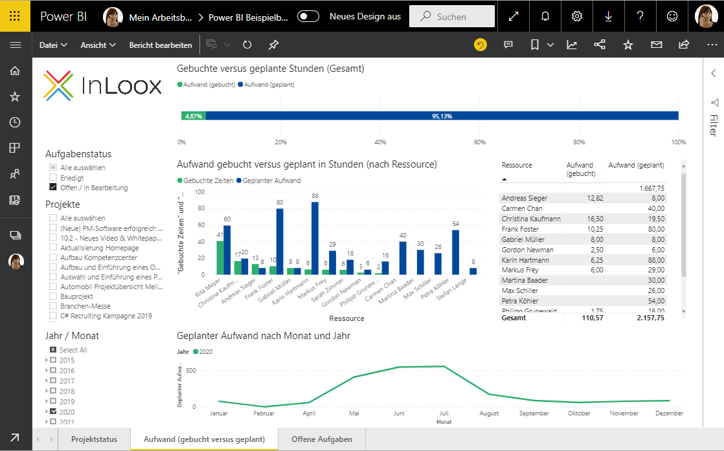Image resolution: width=724 pixels, height=451 pixels.
Task: Sort by Aufwand (geplant) column header
Action: coord(637,165)
